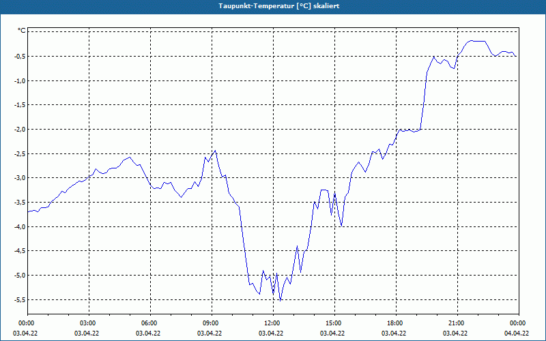The width and height of the screenshot is (546, 341).
Task: Click the 18:00 time axis label
Action: [396, 323]
